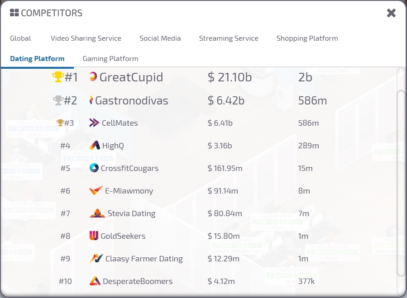Switch to the Gaming Platform tab
This screenshot has height=298, width=407.
tap(110, 58)
